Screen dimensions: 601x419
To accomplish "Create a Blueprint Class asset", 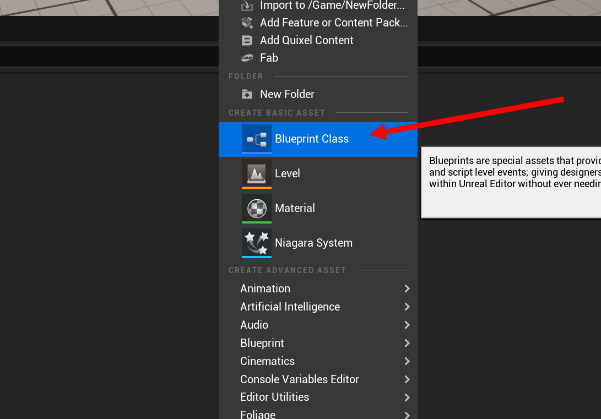I will 318,139.
